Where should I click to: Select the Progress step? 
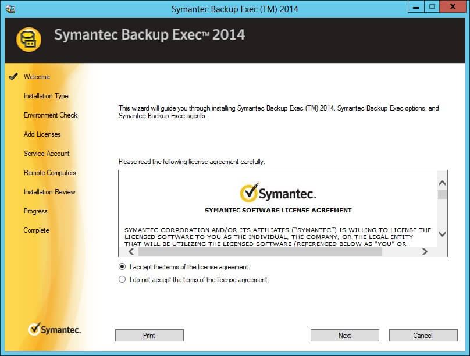[35, 211]
